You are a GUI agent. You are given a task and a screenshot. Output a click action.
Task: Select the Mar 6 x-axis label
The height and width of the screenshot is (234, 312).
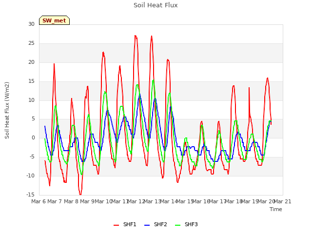click(39, 201)
